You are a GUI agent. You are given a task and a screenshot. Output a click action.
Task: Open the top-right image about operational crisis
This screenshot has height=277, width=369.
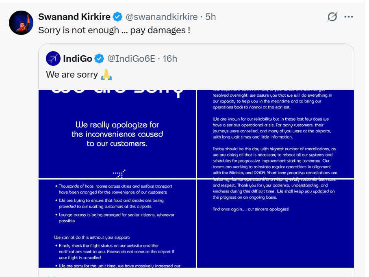click(x=275, y=134)
